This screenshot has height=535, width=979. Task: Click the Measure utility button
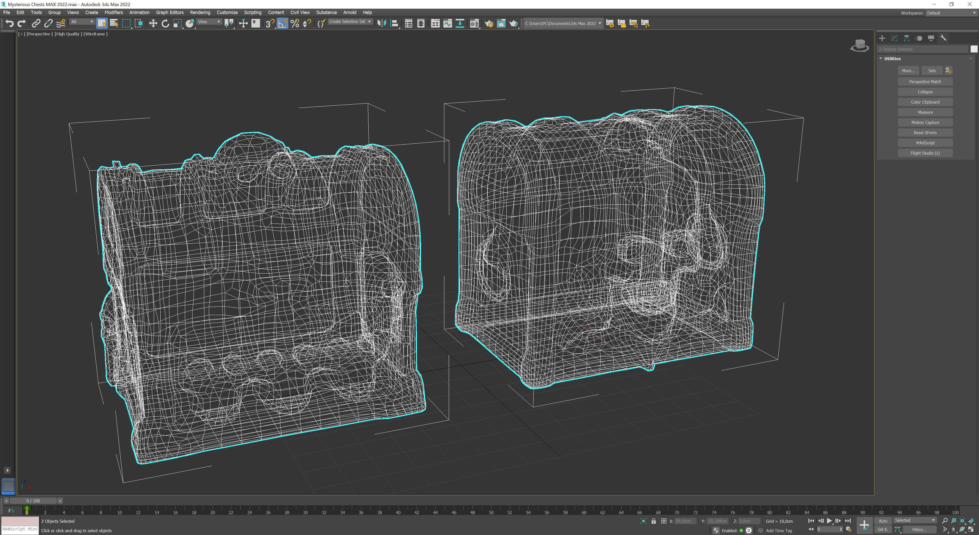(x=925, y=112)
